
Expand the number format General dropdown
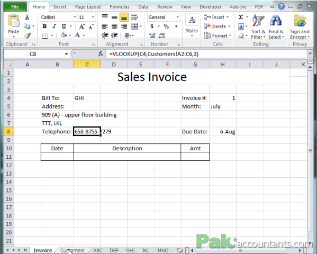pyautogui.click(x=177, y=17)
